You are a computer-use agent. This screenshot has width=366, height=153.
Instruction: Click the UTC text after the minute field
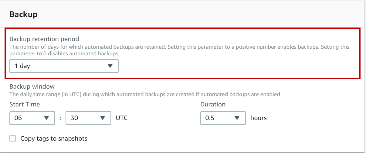[x=121, y=118]
